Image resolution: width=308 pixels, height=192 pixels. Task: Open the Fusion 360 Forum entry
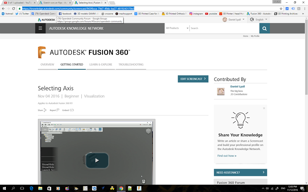[240, 182]
